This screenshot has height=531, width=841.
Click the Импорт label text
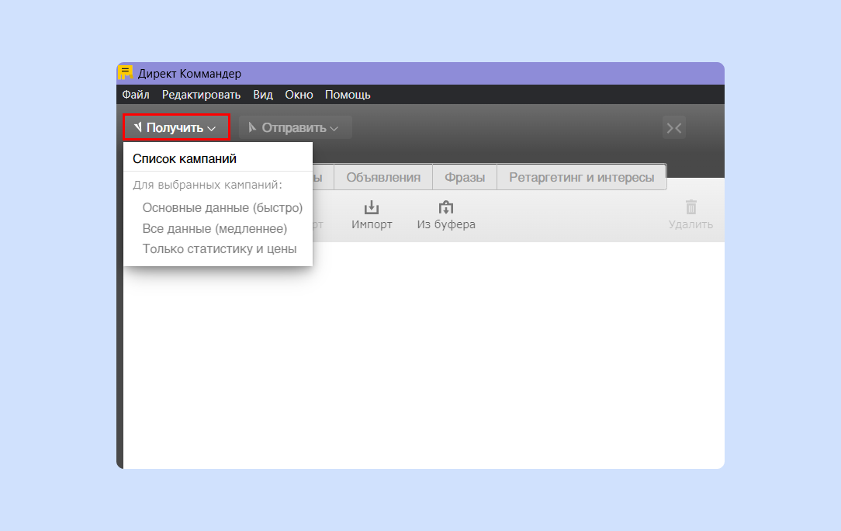pos(372,224)
